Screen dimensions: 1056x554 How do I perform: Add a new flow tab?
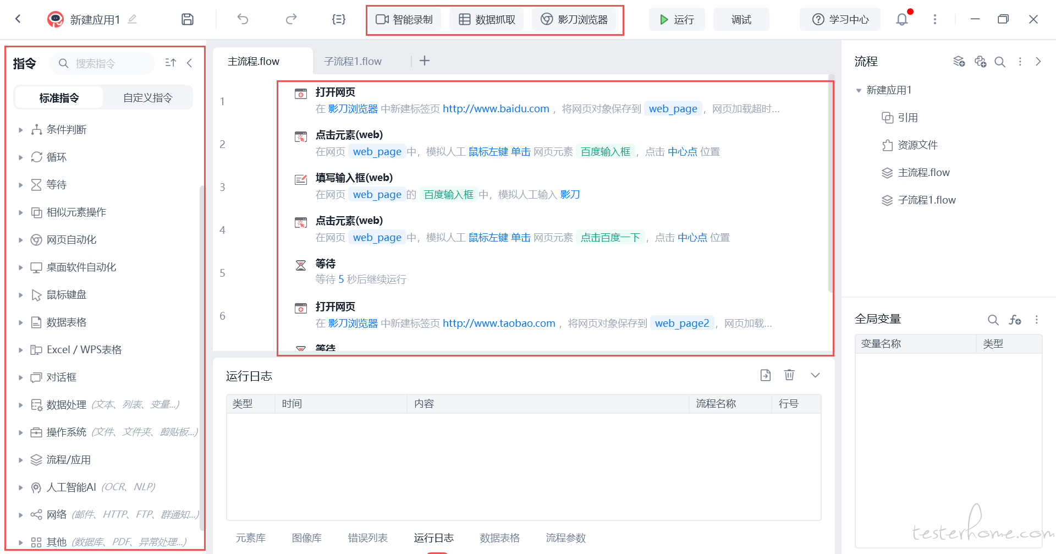[x=425, y=61]
